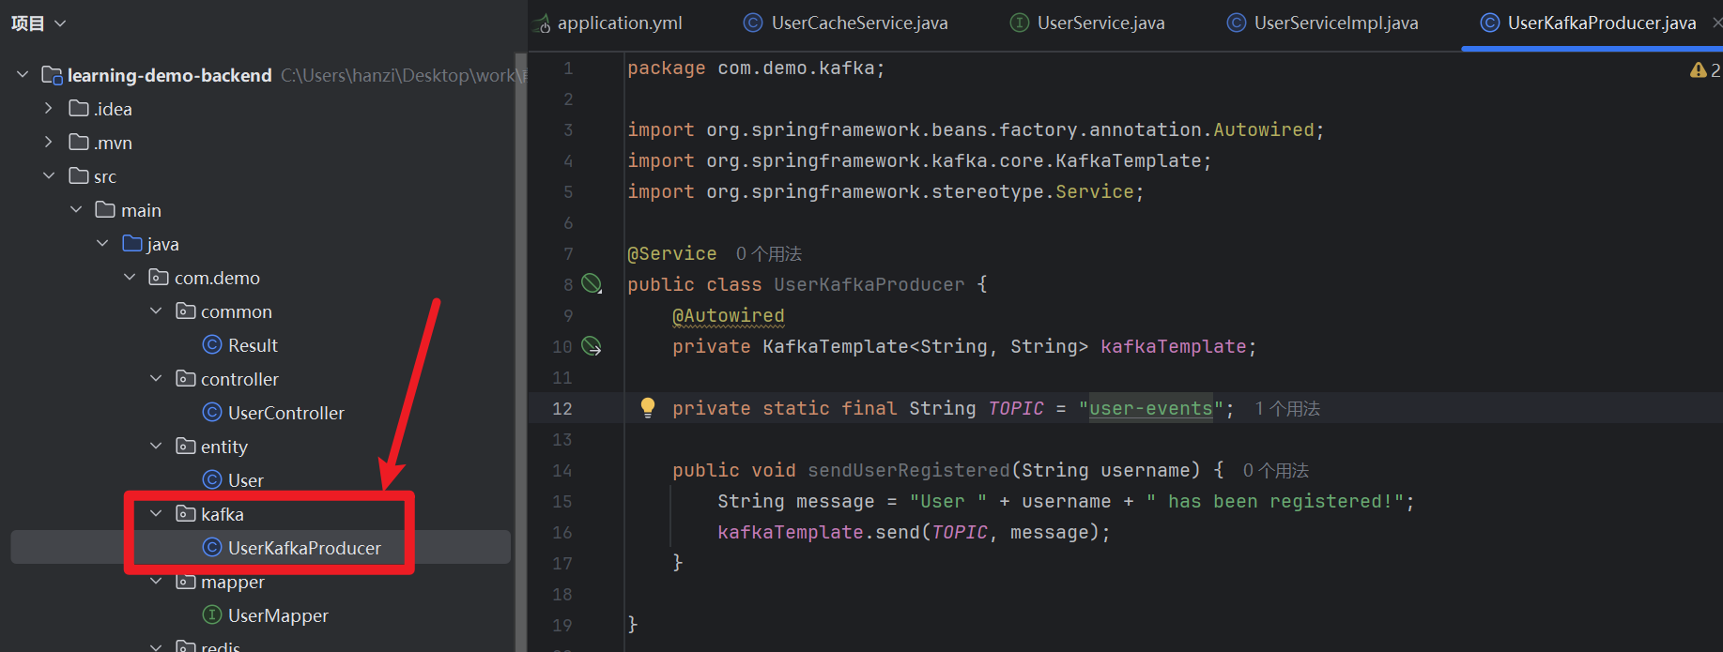Collapse the kafka package folder
Screen dimensions: 1723x652
tap(157, 514)
